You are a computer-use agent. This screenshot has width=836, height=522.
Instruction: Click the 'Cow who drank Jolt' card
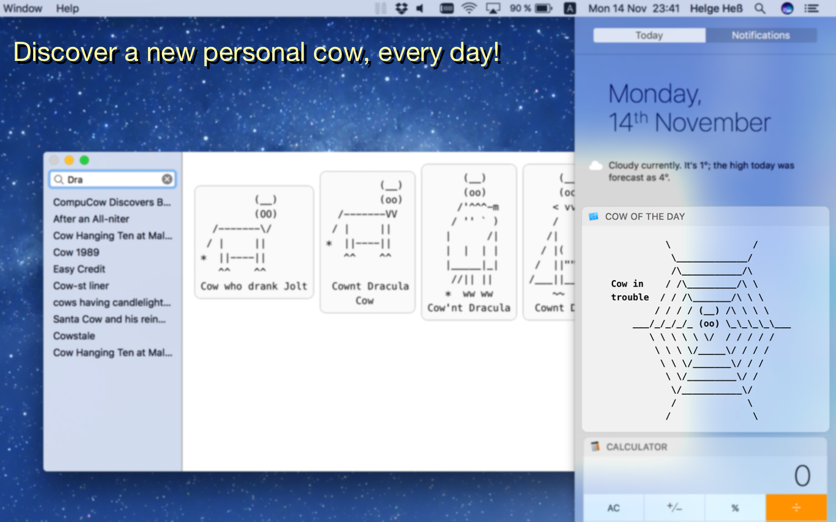click(254, 242)
